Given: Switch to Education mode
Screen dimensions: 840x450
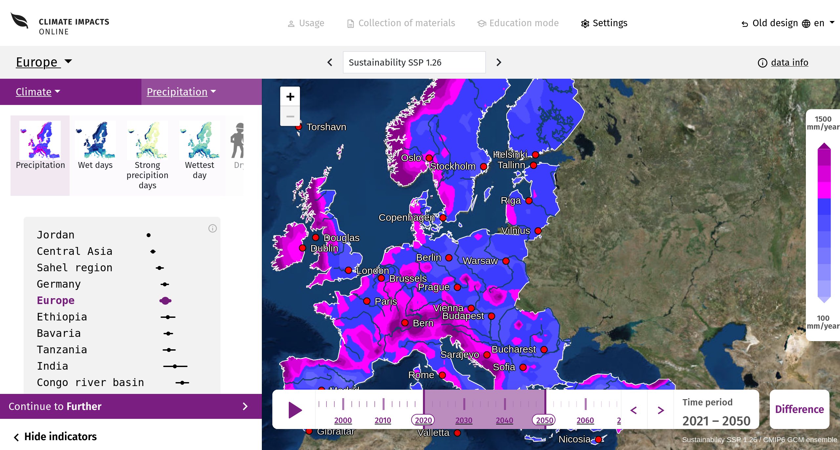Looking at the screenshot, I should [x=518, y=23].
